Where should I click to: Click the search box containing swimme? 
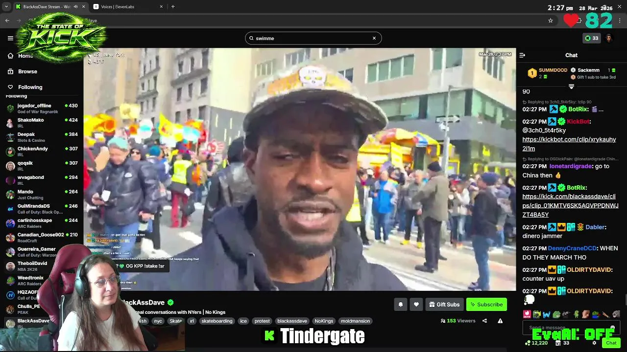313,38
